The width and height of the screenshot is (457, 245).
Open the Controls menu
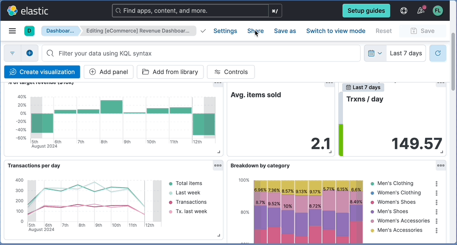(x=231, y=72)
